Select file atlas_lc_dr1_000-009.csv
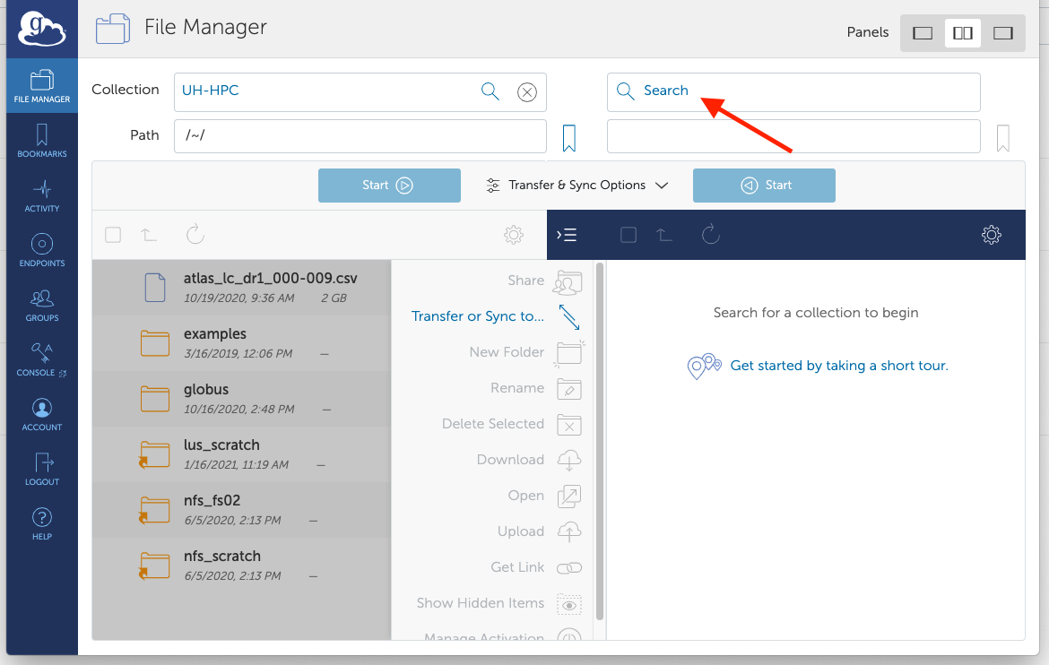This screenshot has height=665, width=1049. (241, 288)
